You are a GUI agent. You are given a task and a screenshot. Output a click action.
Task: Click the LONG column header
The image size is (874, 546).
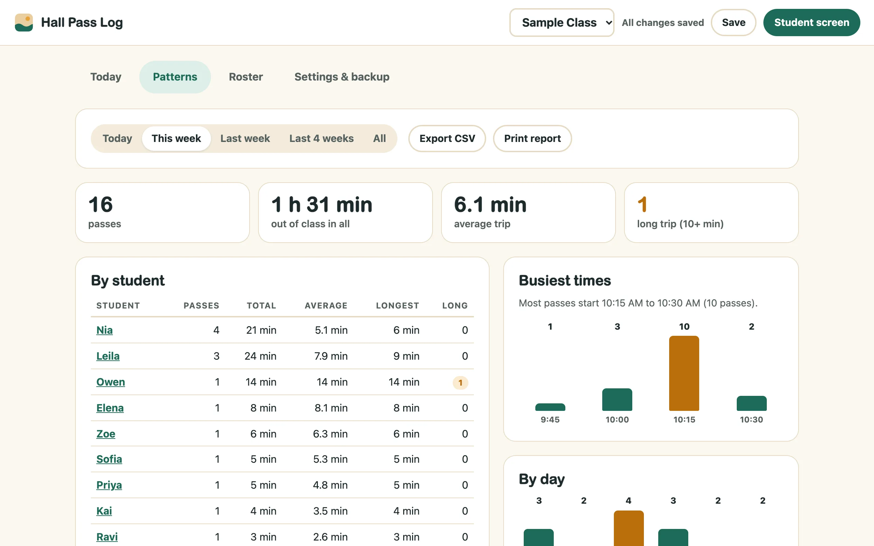click(455, 305)
